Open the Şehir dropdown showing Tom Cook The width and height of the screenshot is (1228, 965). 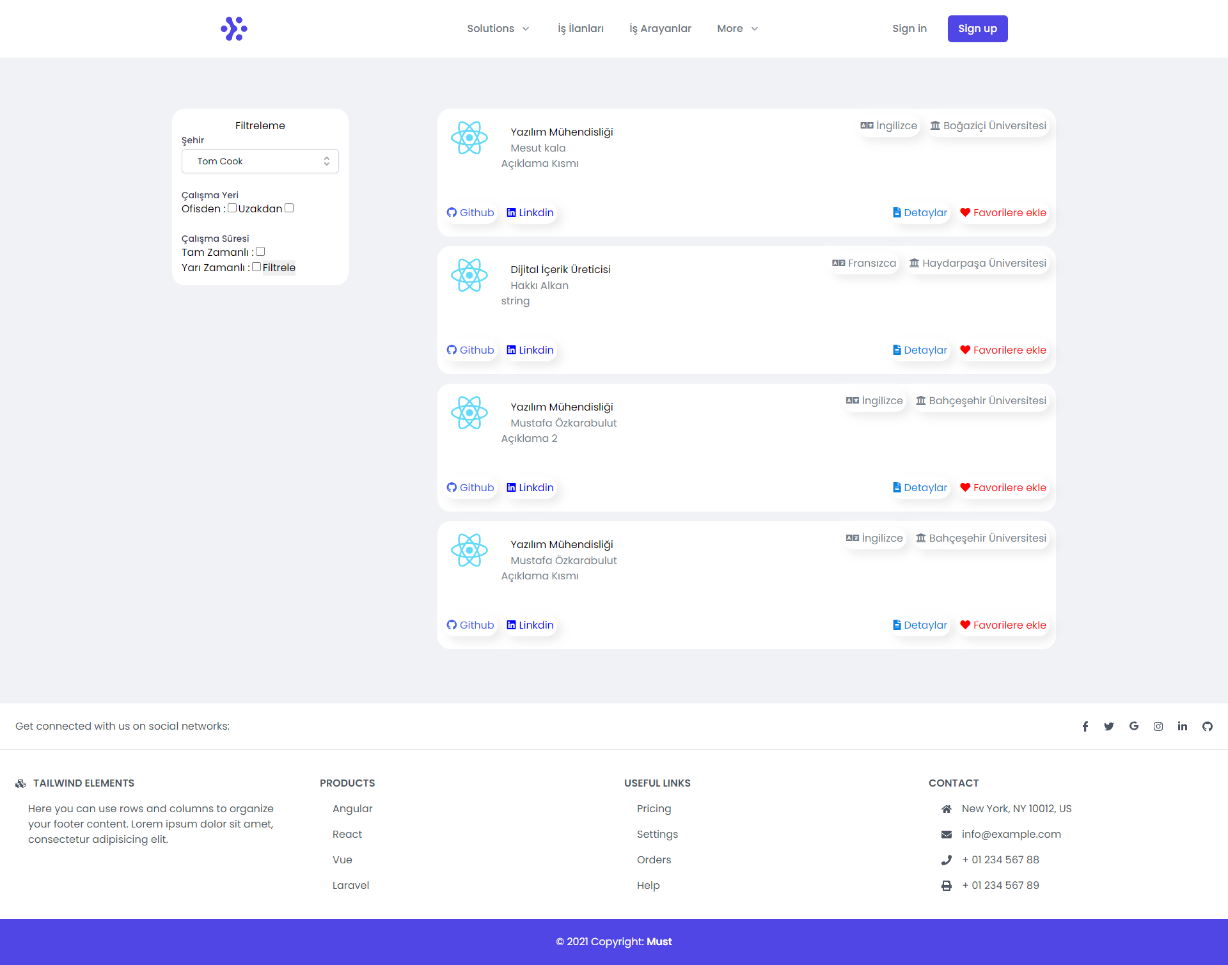point(260,161)
